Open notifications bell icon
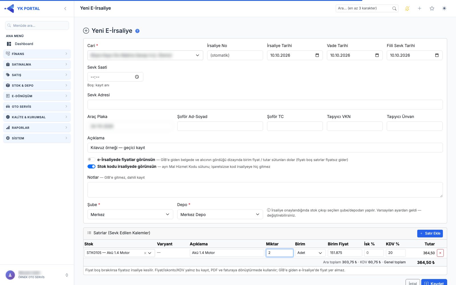Viewport: 456px width, 285px height. [x=407, y=9]
